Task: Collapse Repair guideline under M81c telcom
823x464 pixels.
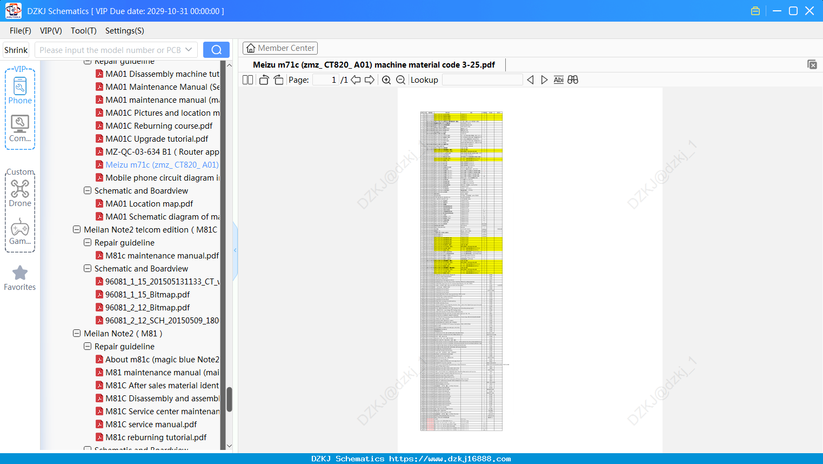Action: point(88,243)
